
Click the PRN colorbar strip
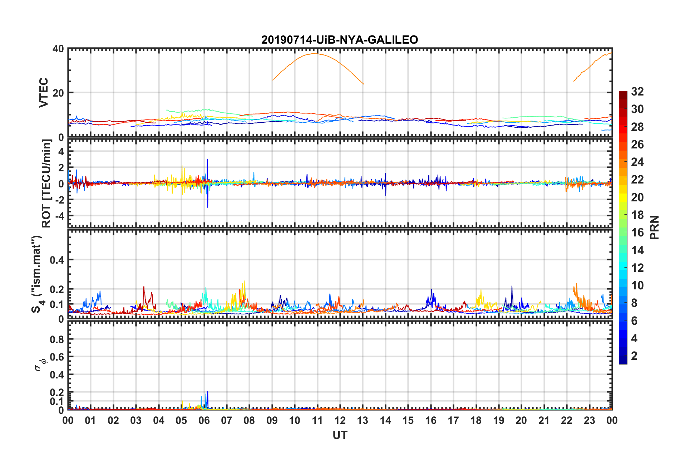(x=623, y=227)
